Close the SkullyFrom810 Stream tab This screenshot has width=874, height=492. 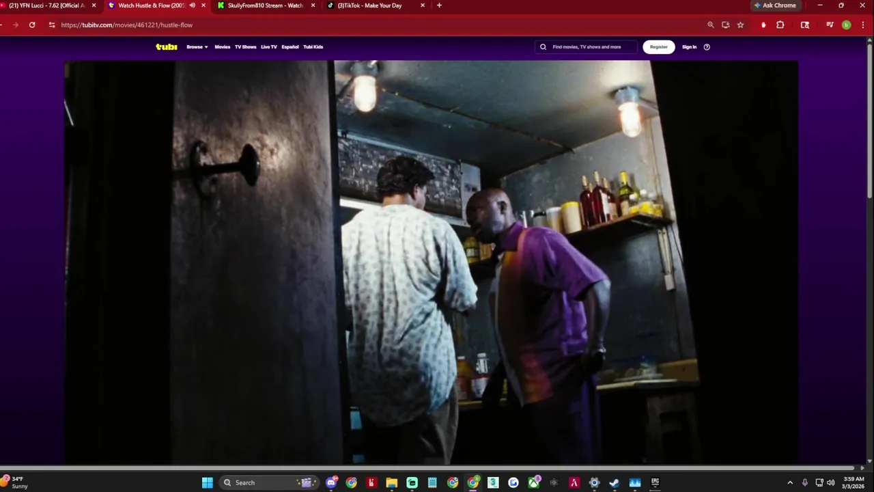pyautogui.click(x=313, y=5)
